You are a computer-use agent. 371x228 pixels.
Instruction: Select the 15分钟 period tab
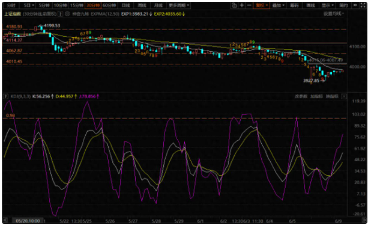(x=77, y=5)
